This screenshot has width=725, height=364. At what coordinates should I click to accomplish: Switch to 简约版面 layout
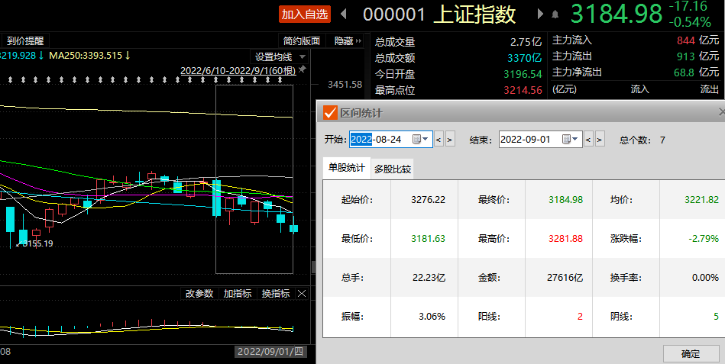pyautogui.click(x=302, y=41)
